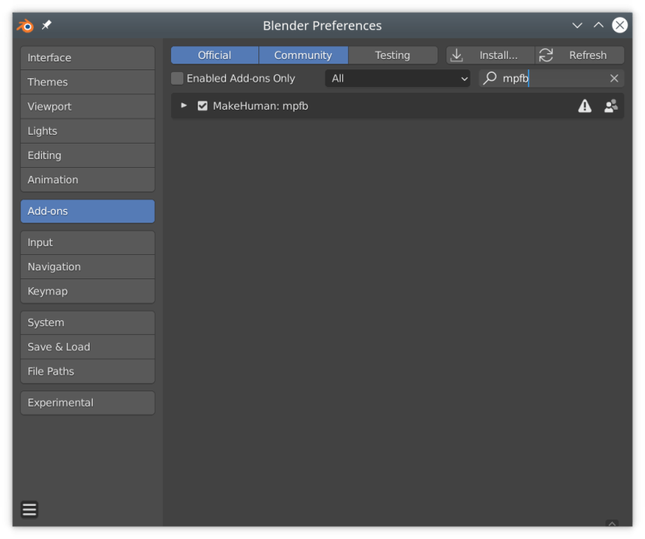Uncheck the MakeHuman: mpfb add-on
This screenshot has height=539, width=645.
pos(203,106)
